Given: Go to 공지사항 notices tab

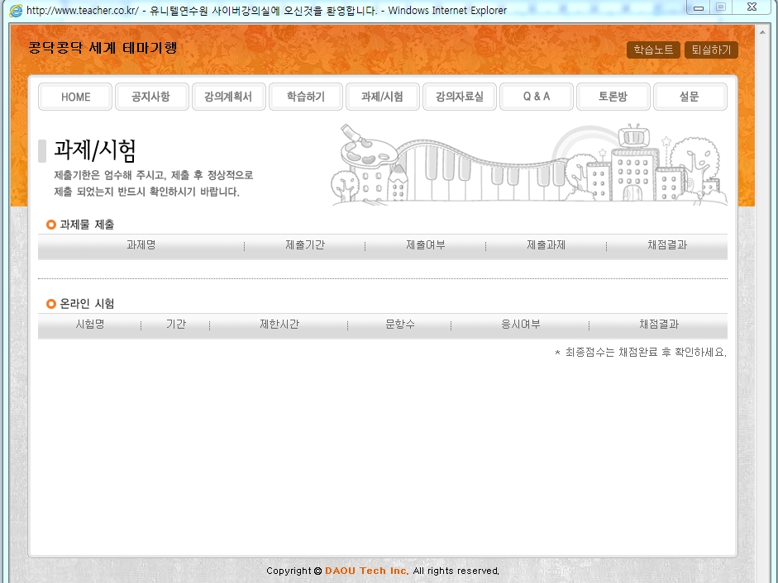Looking at the screenshot, I should [x=152, y=97].
